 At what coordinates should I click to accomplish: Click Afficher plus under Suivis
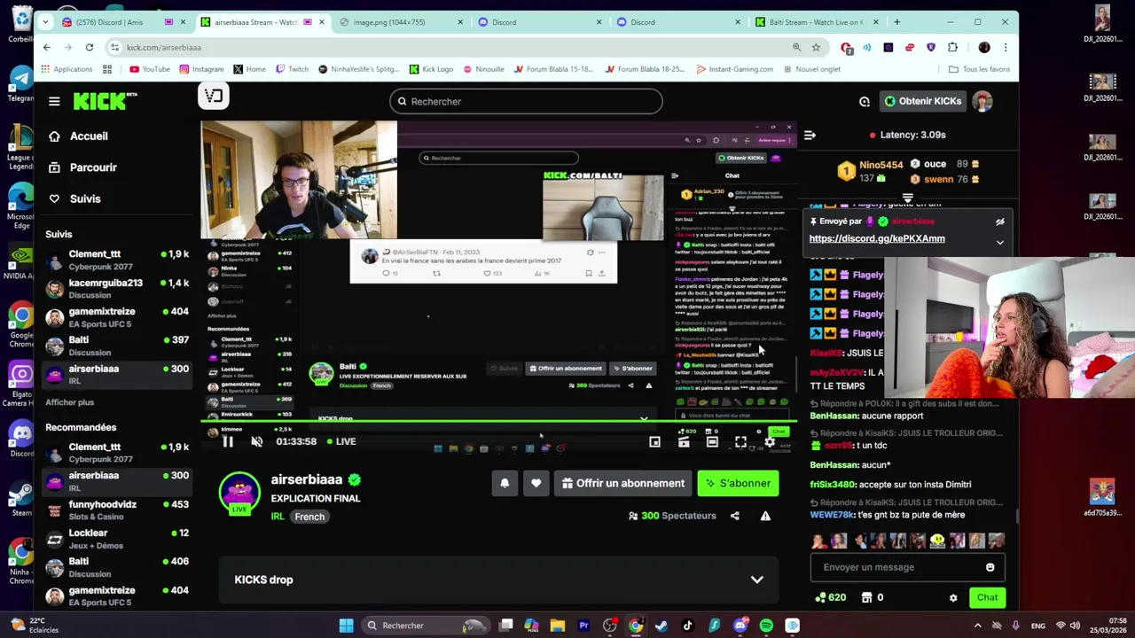point(69,402)
